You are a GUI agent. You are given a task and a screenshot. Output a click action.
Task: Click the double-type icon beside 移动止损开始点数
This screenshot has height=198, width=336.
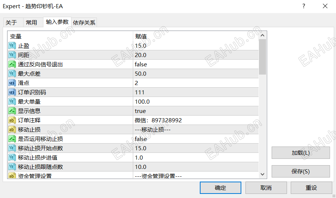click(x=12, y=148)
